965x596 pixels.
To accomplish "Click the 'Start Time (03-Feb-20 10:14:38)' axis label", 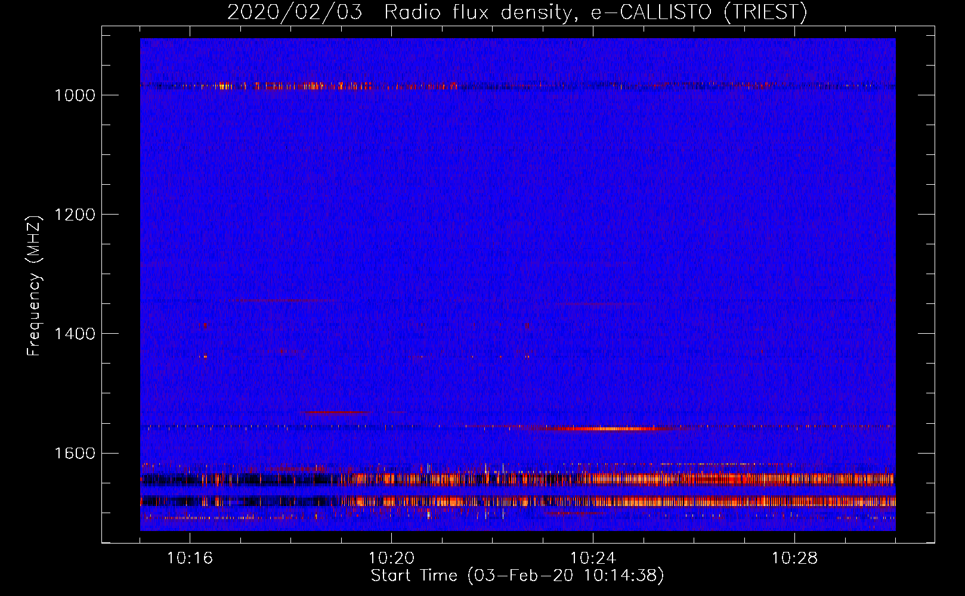I will pos(517,576).
